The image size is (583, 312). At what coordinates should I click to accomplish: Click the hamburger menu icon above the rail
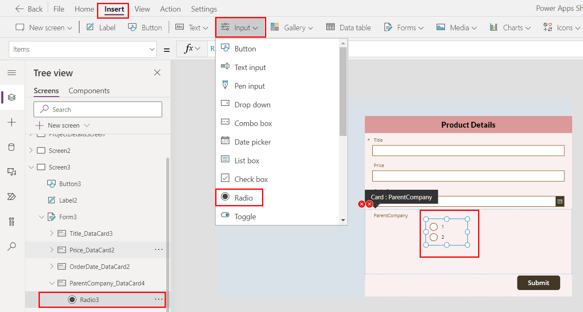tap(12, 73)
